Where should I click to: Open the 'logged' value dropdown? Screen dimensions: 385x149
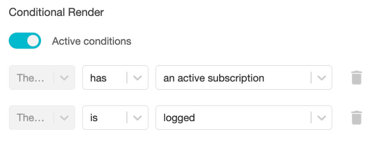(244, 118)
